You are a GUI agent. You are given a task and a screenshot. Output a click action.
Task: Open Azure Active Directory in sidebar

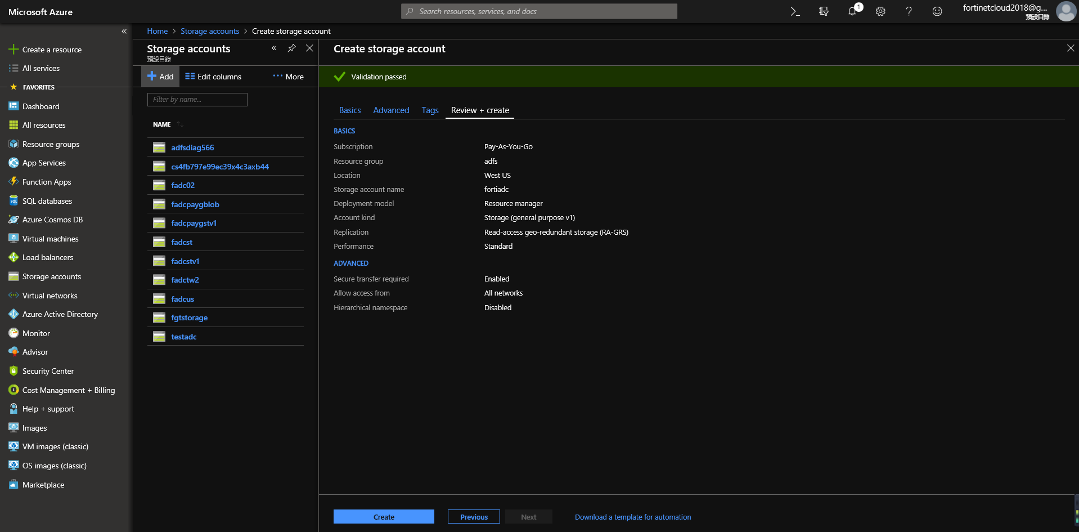(x=60, y=314)
